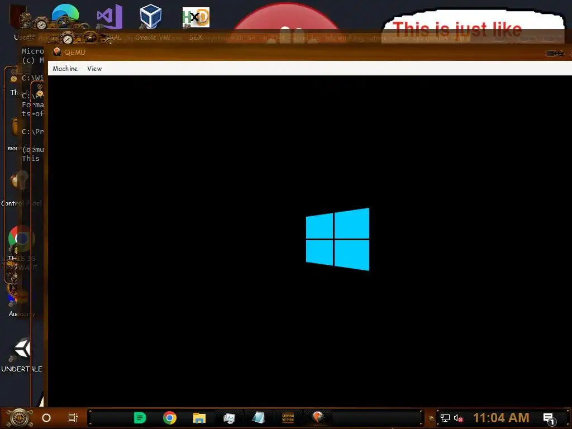Open Google Chrome from the taskbar
The image size is (572, 429).
170,418
